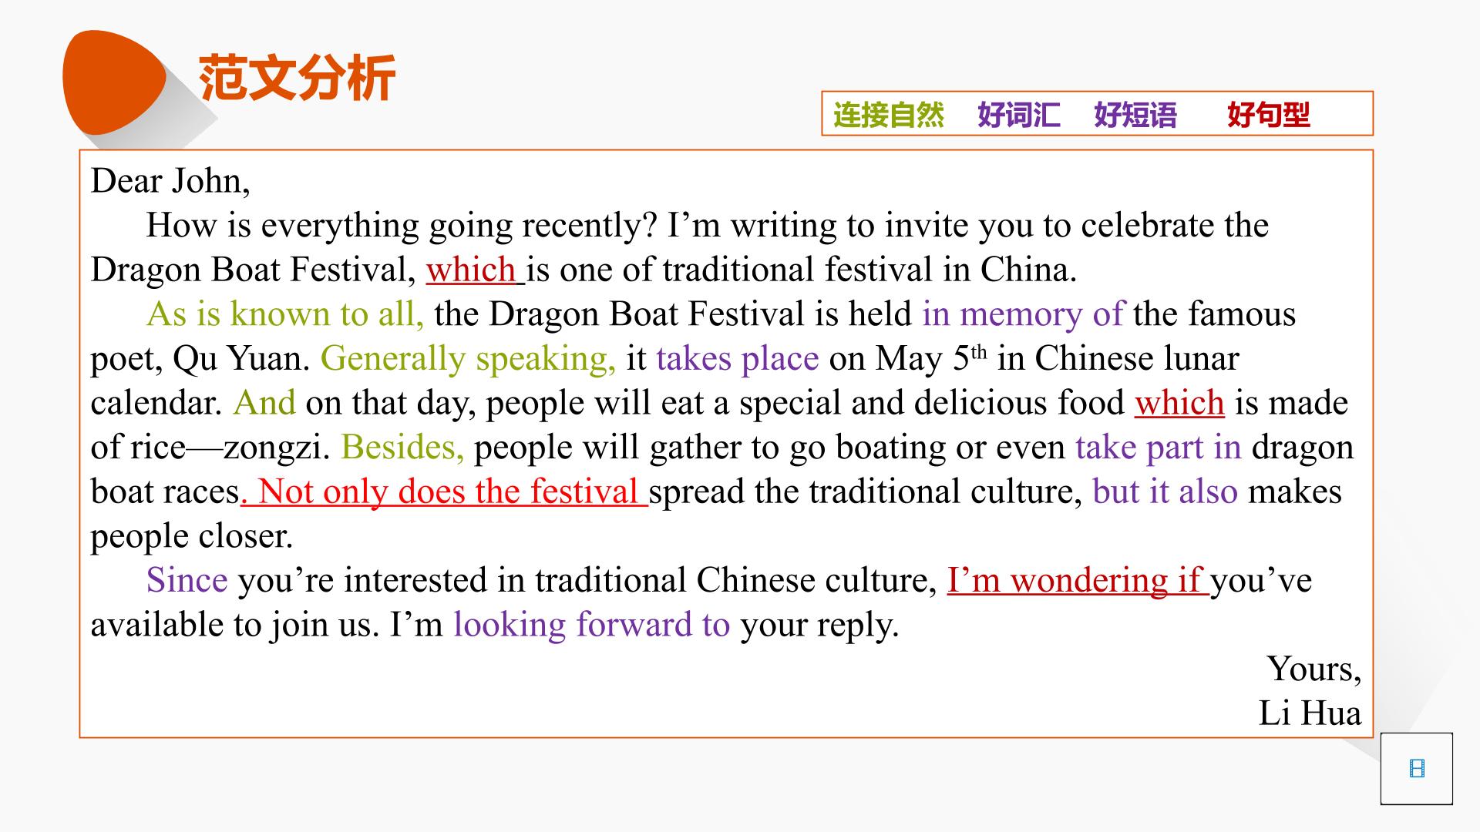Click the green 'Generally speaking,' phrase

[x=468, y=359]
